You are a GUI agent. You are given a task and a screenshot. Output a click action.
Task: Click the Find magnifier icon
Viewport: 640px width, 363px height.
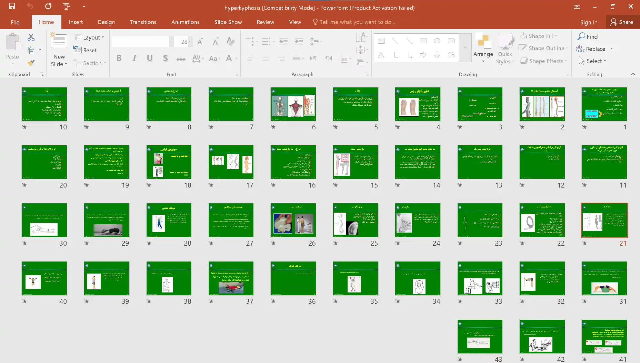coord(582,36)
